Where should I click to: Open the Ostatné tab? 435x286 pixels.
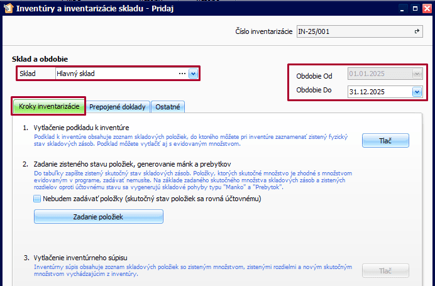pyautogui.click(x=168, y=107)
